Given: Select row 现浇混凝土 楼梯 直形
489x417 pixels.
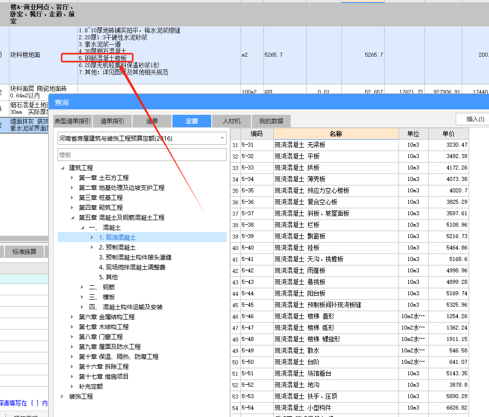Looking at the screenshot, I should click(349, 317).
